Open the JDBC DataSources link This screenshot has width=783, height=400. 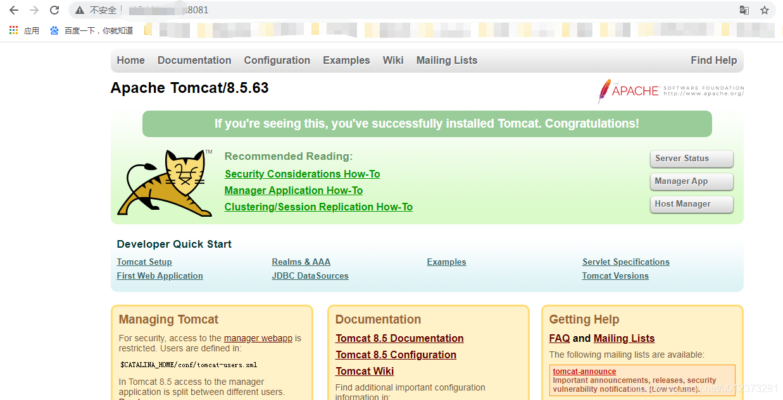(310, 276)
